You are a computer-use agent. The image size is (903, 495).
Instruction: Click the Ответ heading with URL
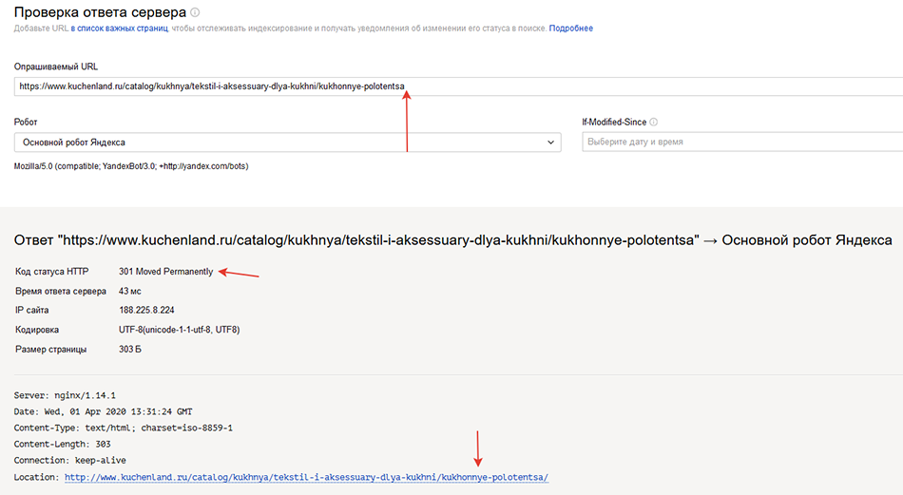pyautogui.click(x=452, y=240)
